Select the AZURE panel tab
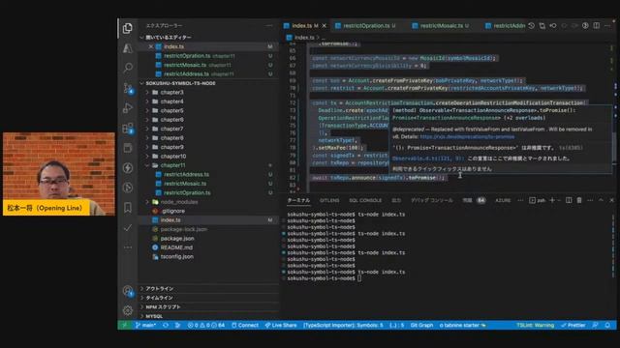The height and width of the screenshot is (348, 620). click(x=503, y=200)
